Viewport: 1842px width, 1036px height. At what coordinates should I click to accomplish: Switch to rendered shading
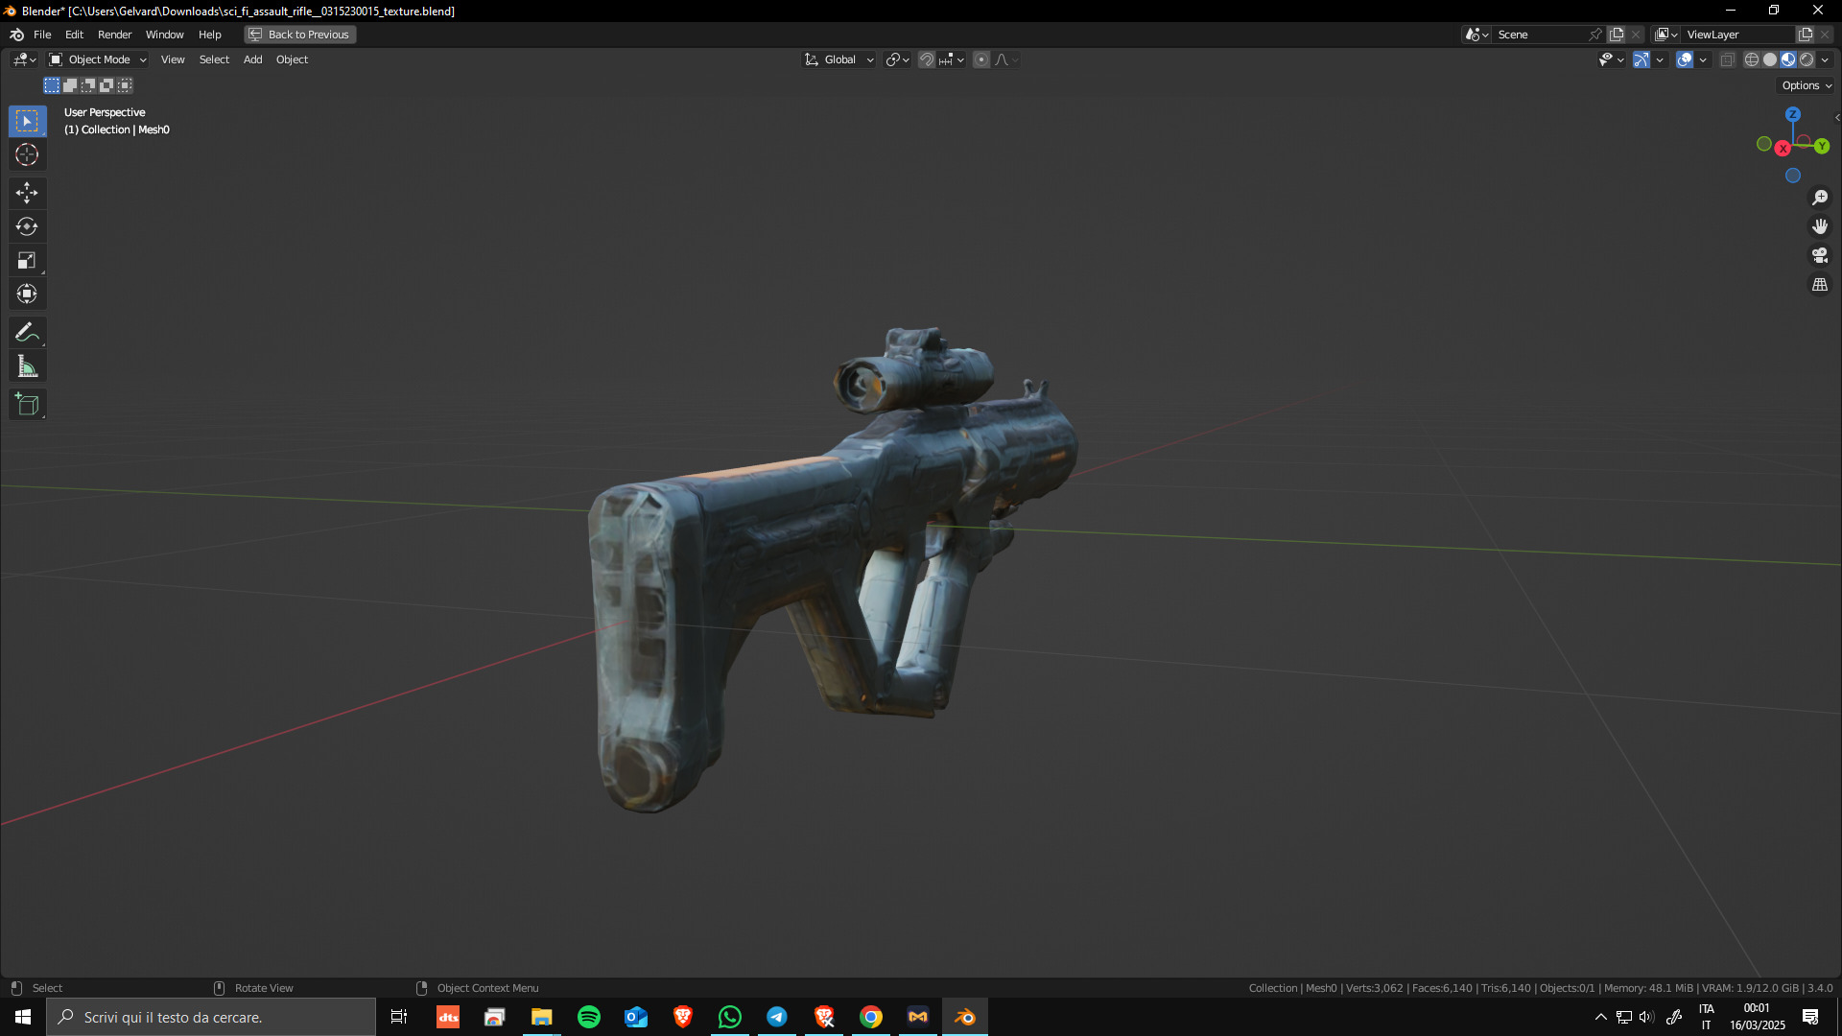click(x=1807, y=59)
